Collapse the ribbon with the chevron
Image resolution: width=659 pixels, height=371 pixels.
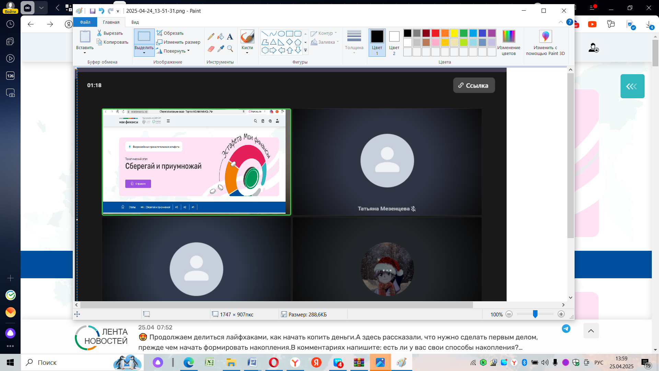pyautogui.click(x=561, y=22)
